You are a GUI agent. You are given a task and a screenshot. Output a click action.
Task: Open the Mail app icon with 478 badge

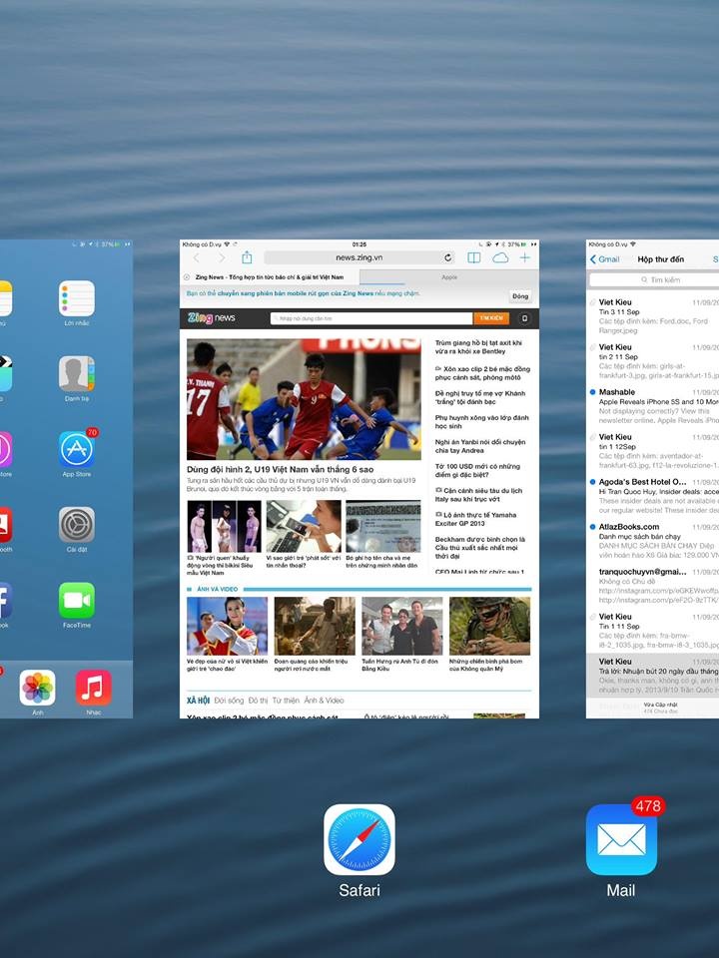pos(621,839)
